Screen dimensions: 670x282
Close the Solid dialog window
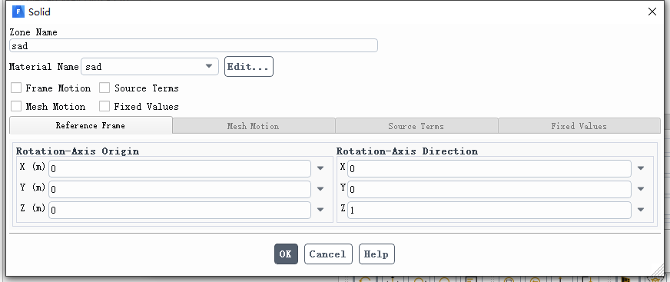tap(652, 12)
